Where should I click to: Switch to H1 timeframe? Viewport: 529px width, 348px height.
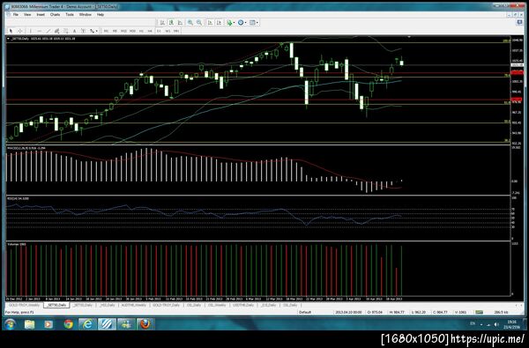point(141,31)
